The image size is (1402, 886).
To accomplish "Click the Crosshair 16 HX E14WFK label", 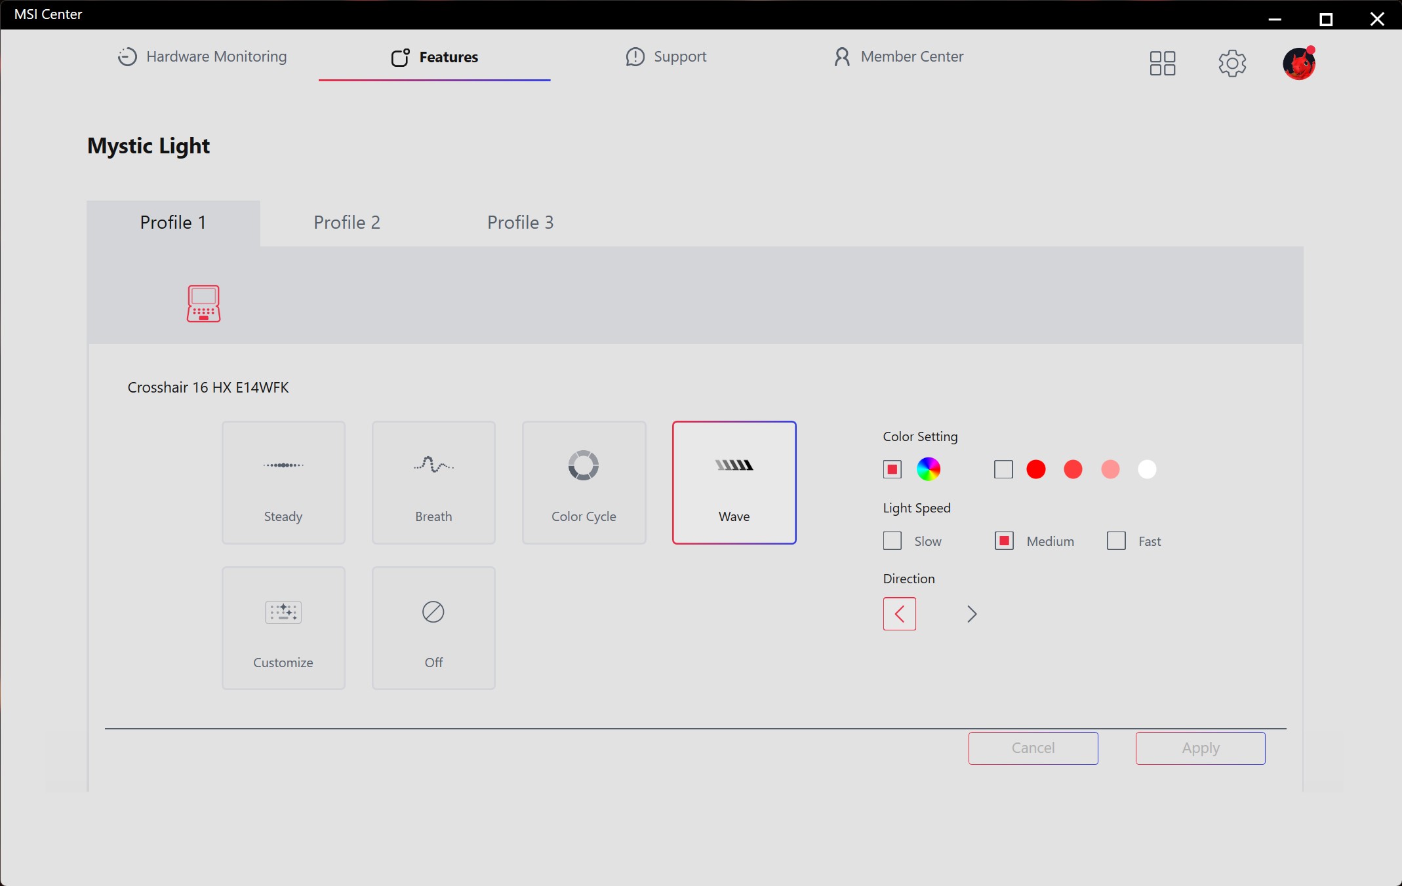I will click(x=208, y=387).
